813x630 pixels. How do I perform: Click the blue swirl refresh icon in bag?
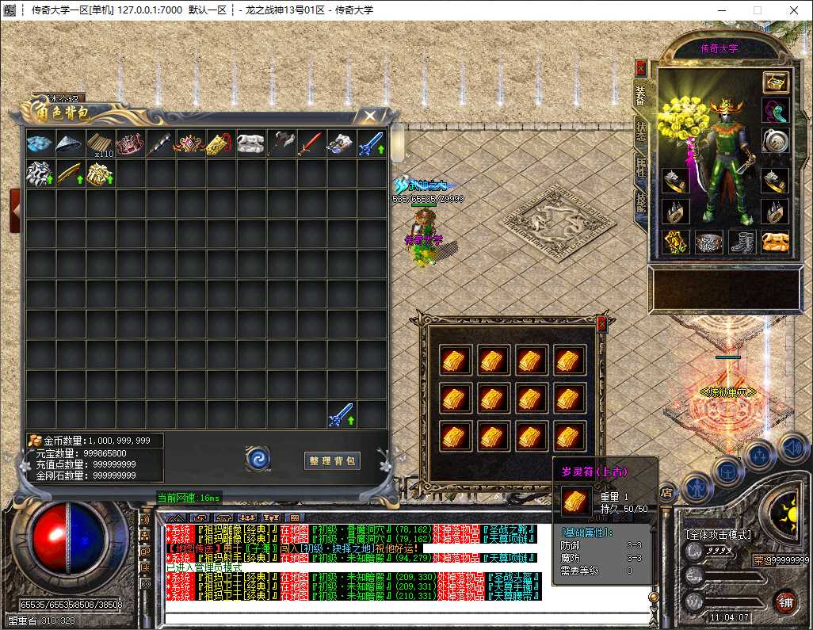tap(258, 459)
